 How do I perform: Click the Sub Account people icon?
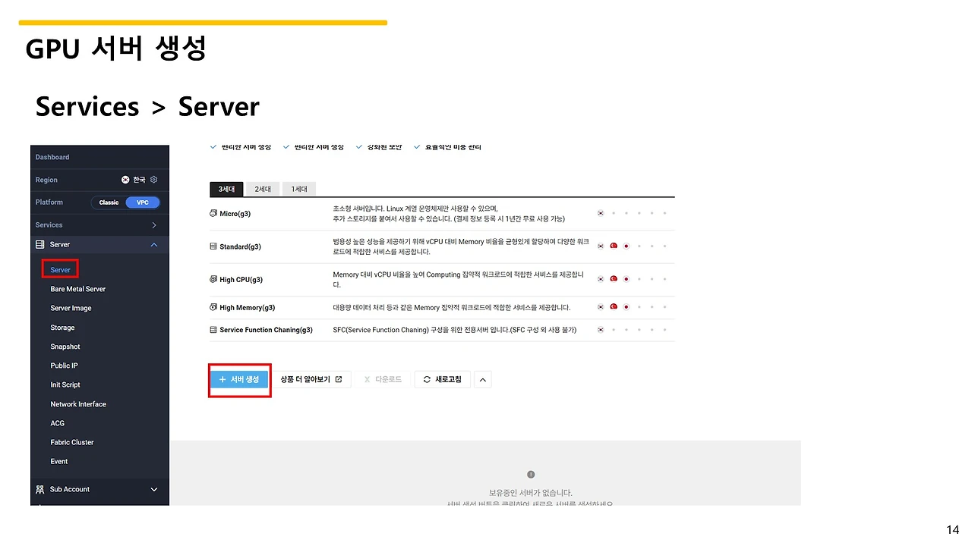40,489
